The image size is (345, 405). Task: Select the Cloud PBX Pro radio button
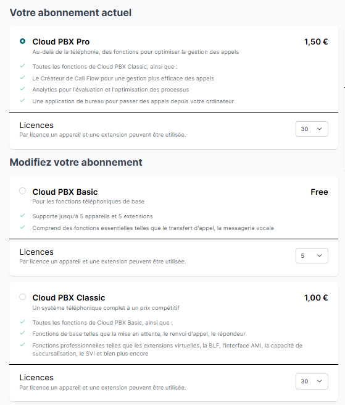point(22,41)
